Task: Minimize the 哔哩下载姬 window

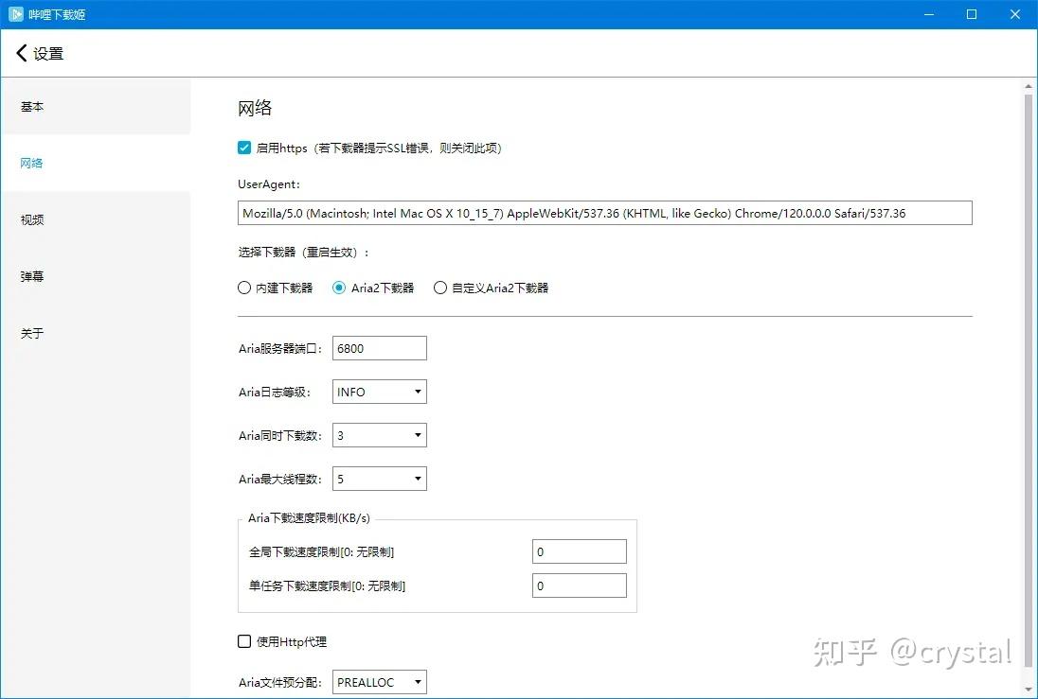Action: tap(929, 14)
